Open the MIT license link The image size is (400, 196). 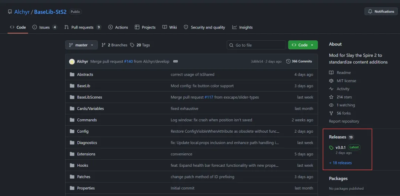(343, 81)
